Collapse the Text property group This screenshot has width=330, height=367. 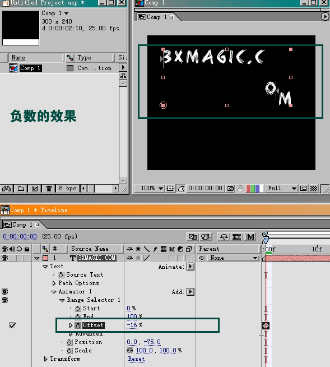coord(45,267)
